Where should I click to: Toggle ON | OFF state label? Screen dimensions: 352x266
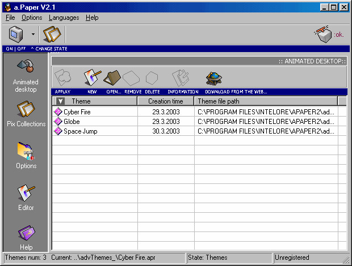pos(16,49)
